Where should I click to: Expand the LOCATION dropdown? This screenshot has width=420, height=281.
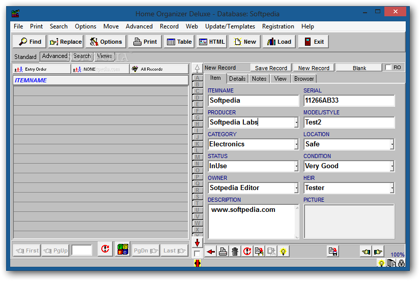coord(392,145)
